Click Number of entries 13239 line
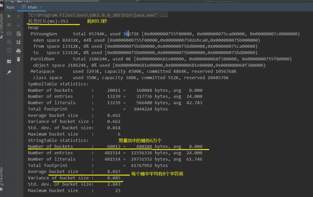 [115, 96]
